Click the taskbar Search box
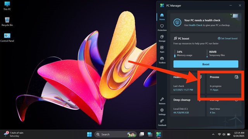Screen dimensions: 248x139 [115, 134]
